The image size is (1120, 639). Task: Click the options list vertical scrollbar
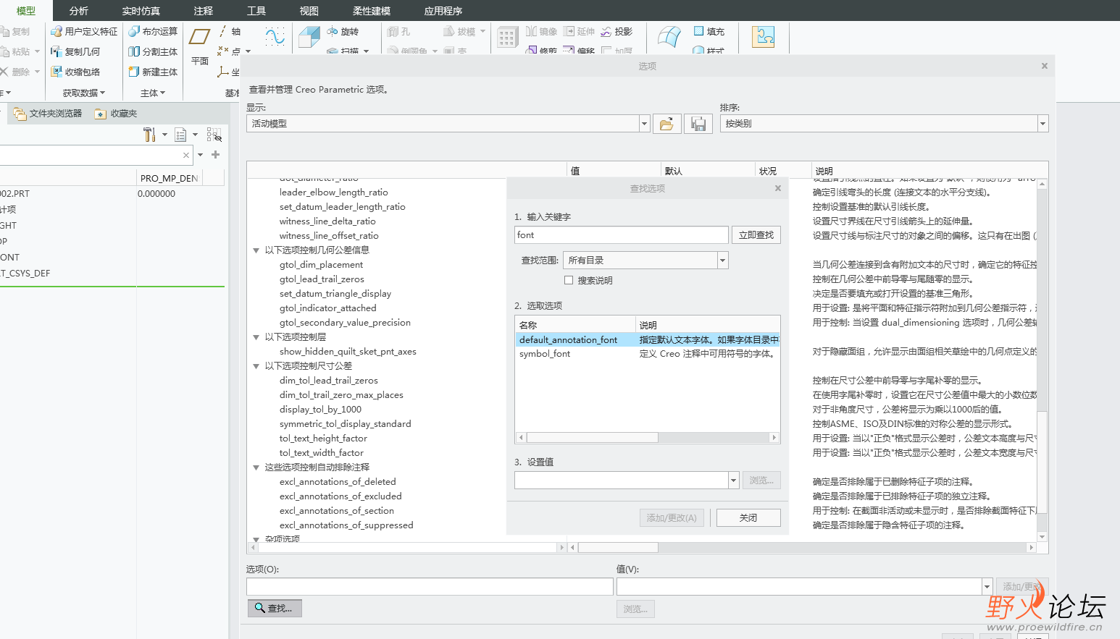click(x=1042, y=463)
